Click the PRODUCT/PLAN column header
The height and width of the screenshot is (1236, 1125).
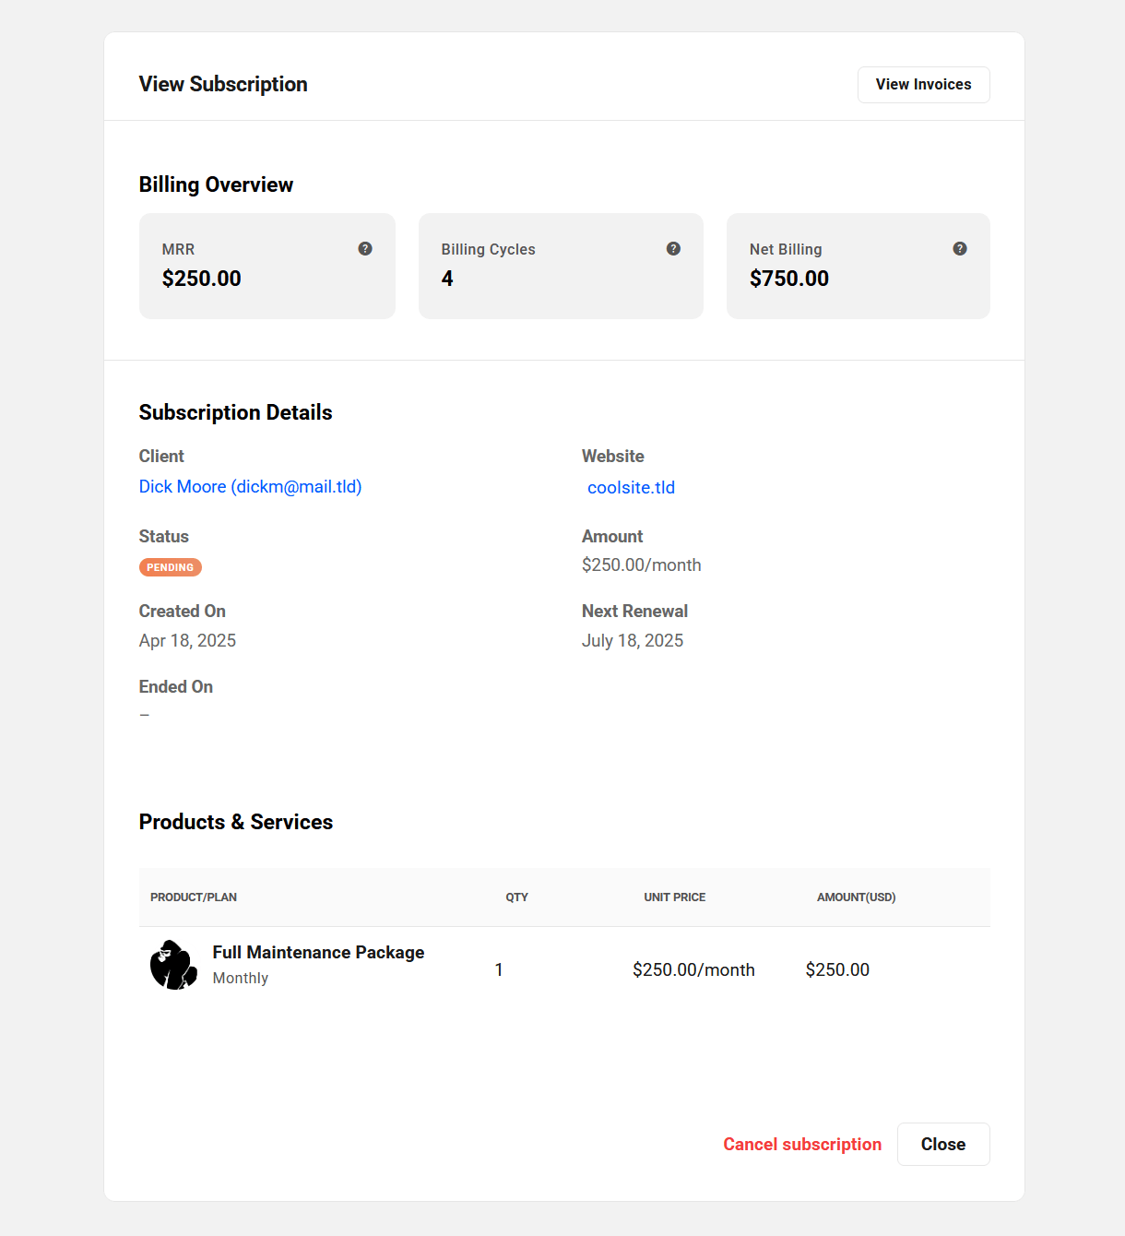tap(194, 897)
